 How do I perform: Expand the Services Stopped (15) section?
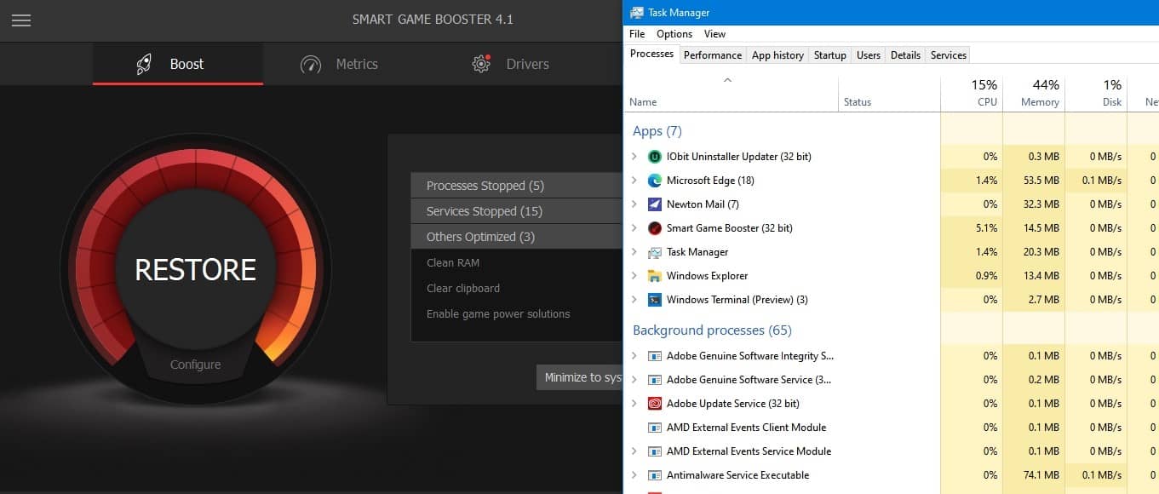point(517,211)
